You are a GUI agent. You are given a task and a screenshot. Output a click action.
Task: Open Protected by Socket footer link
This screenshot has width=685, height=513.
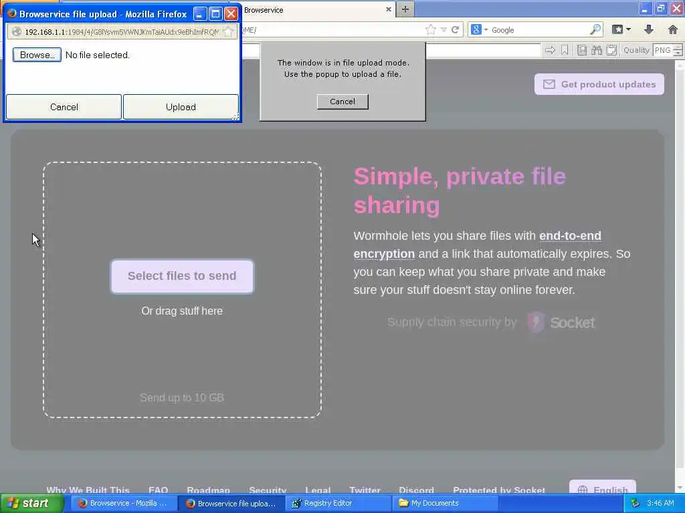(x=499, y=490)
